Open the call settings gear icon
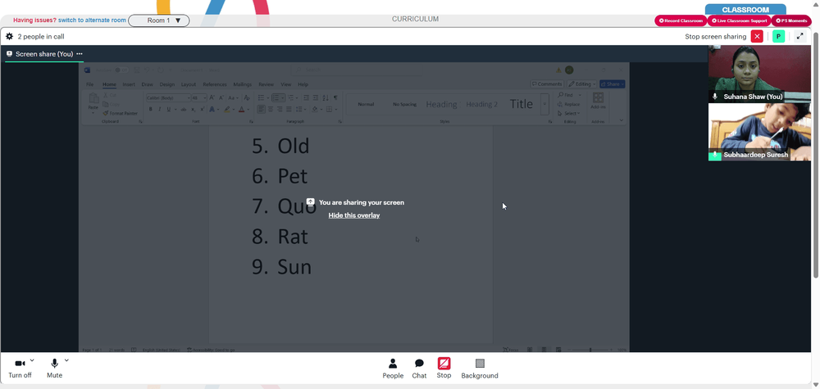The height and width of the screenshot is (389, 820). (x=9, y=37)
